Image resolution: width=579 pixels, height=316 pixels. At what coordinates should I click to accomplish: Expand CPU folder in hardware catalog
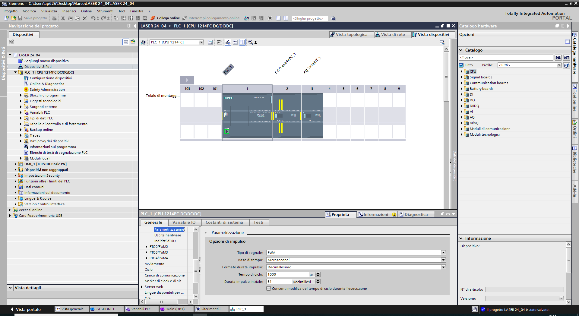click(x=462, y=71)
